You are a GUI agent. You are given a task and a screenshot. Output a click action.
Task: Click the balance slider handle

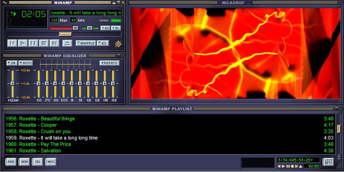coord(90,28)
